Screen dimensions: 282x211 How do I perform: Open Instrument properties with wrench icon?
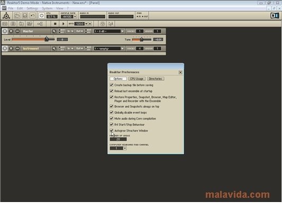tap(54, 48)
